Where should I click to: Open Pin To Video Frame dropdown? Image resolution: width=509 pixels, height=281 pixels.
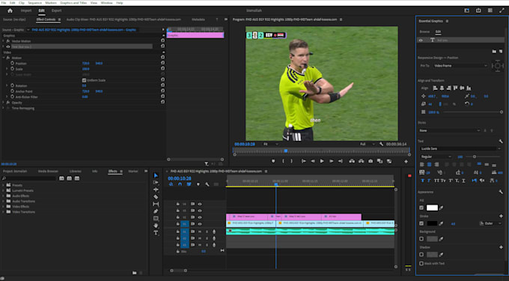click(460, 66)
